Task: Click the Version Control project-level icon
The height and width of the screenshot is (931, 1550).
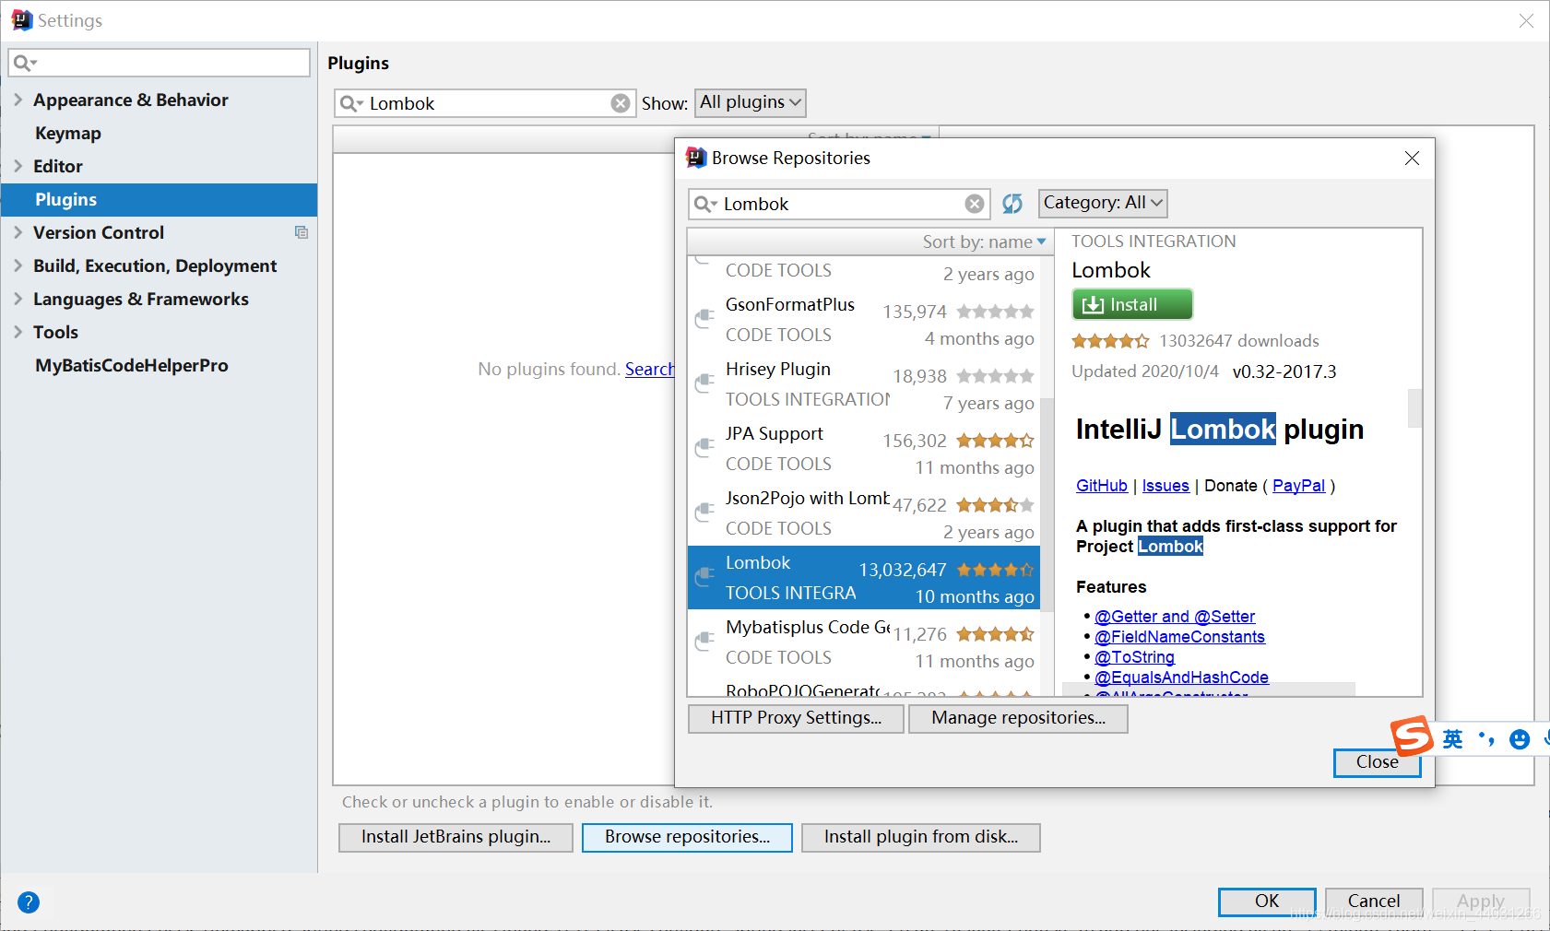Action: pyautogui.click(x=301, y=232)
